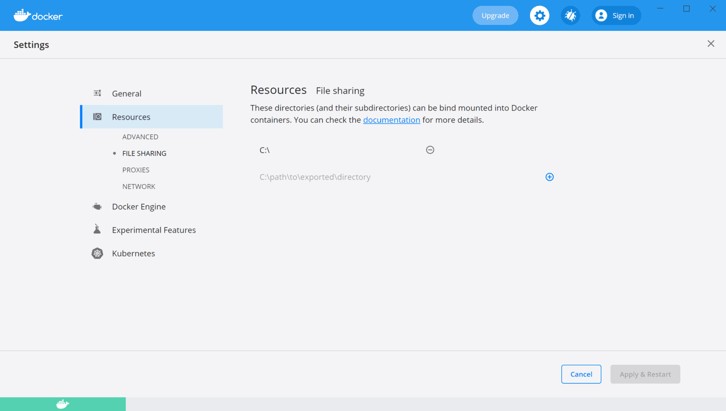Select the File Sharing subsection
The width and height of the screenshot is (726, 411).
[144, 154]
